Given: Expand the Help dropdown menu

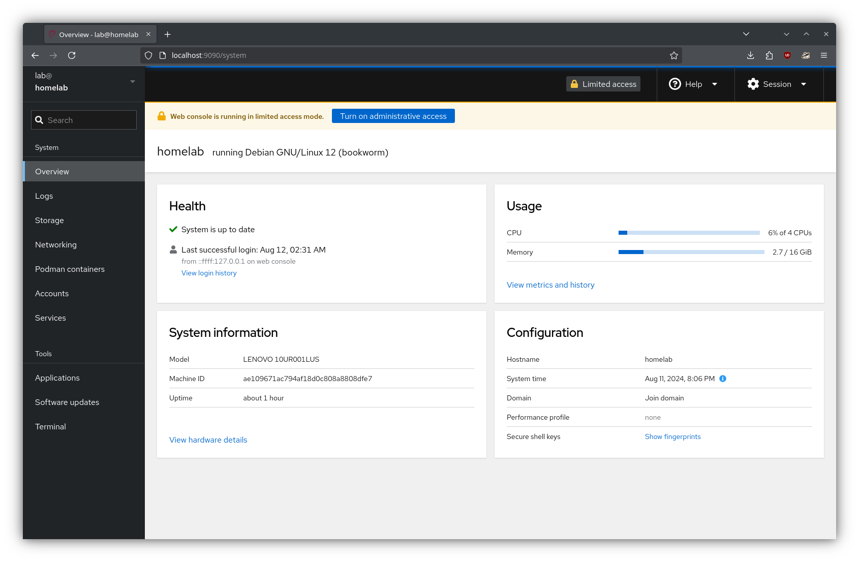Looking at the screenshot, I should point(693,84).
